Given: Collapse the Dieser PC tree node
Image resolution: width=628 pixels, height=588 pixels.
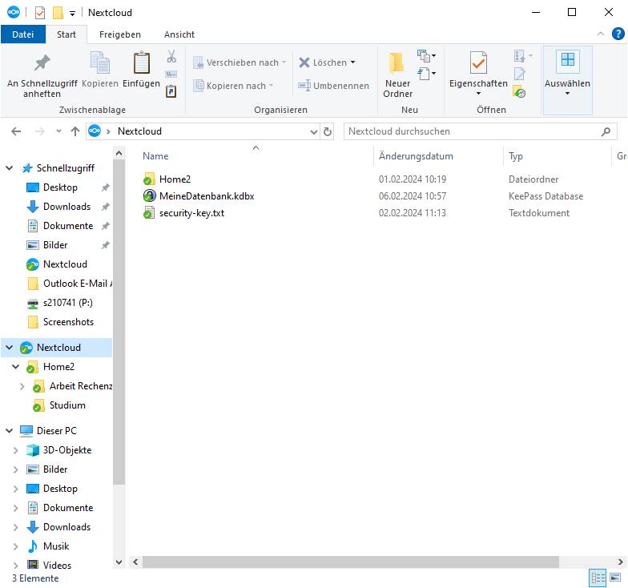Looking at the screenshot, I should click(10, 431).
